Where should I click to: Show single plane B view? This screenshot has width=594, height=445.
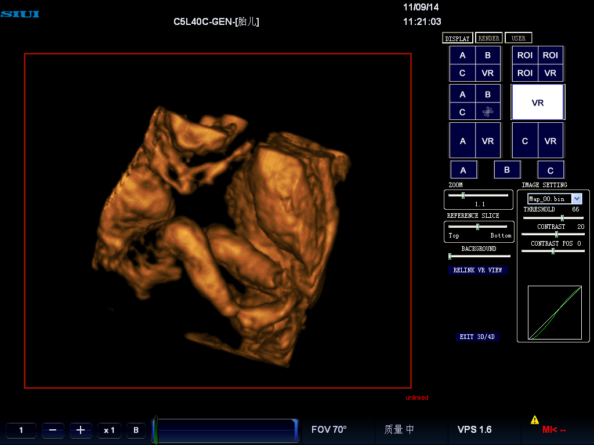point(507,170)
